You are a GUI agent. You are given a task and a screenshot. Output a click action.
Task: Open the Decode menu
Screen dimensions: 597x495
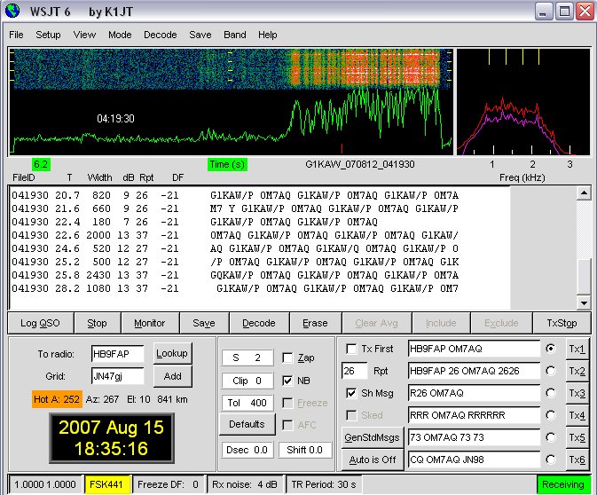coord(161,35)
